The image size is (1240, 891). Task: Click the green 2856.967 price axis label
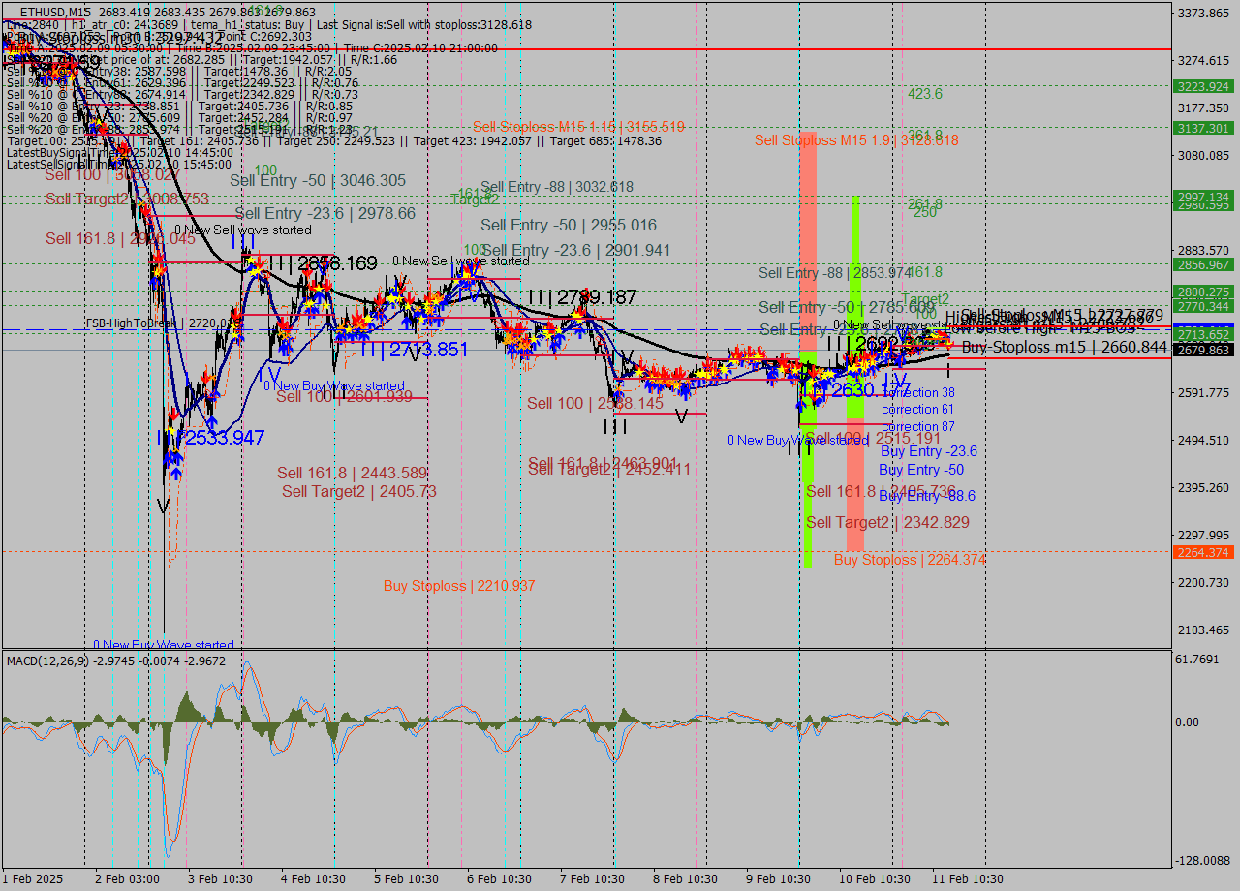(1202, 264)
